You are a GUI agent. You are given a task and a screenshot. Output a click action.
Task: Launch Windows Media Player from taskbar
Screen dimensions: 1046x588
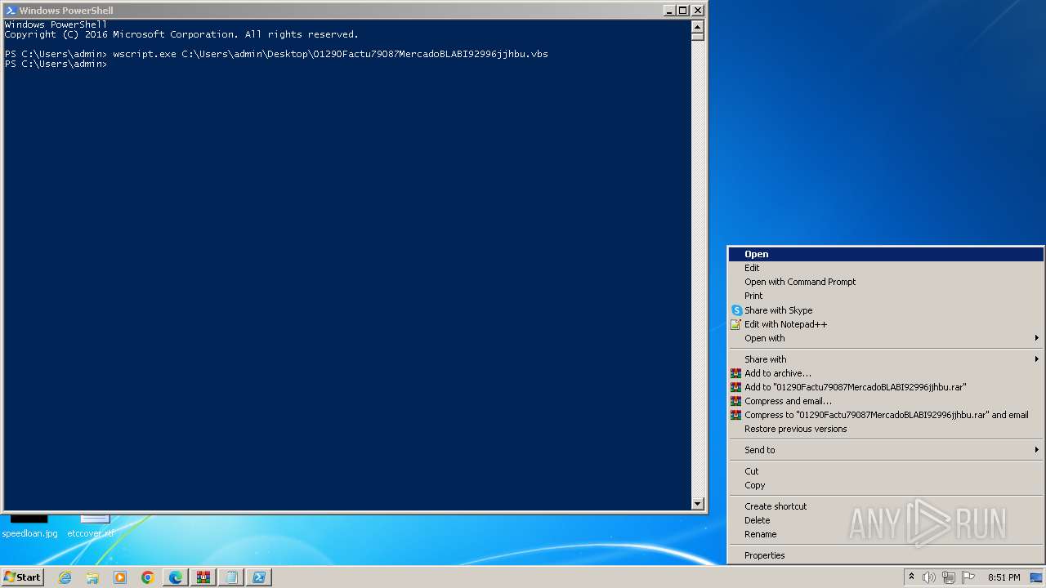(120, 577)
